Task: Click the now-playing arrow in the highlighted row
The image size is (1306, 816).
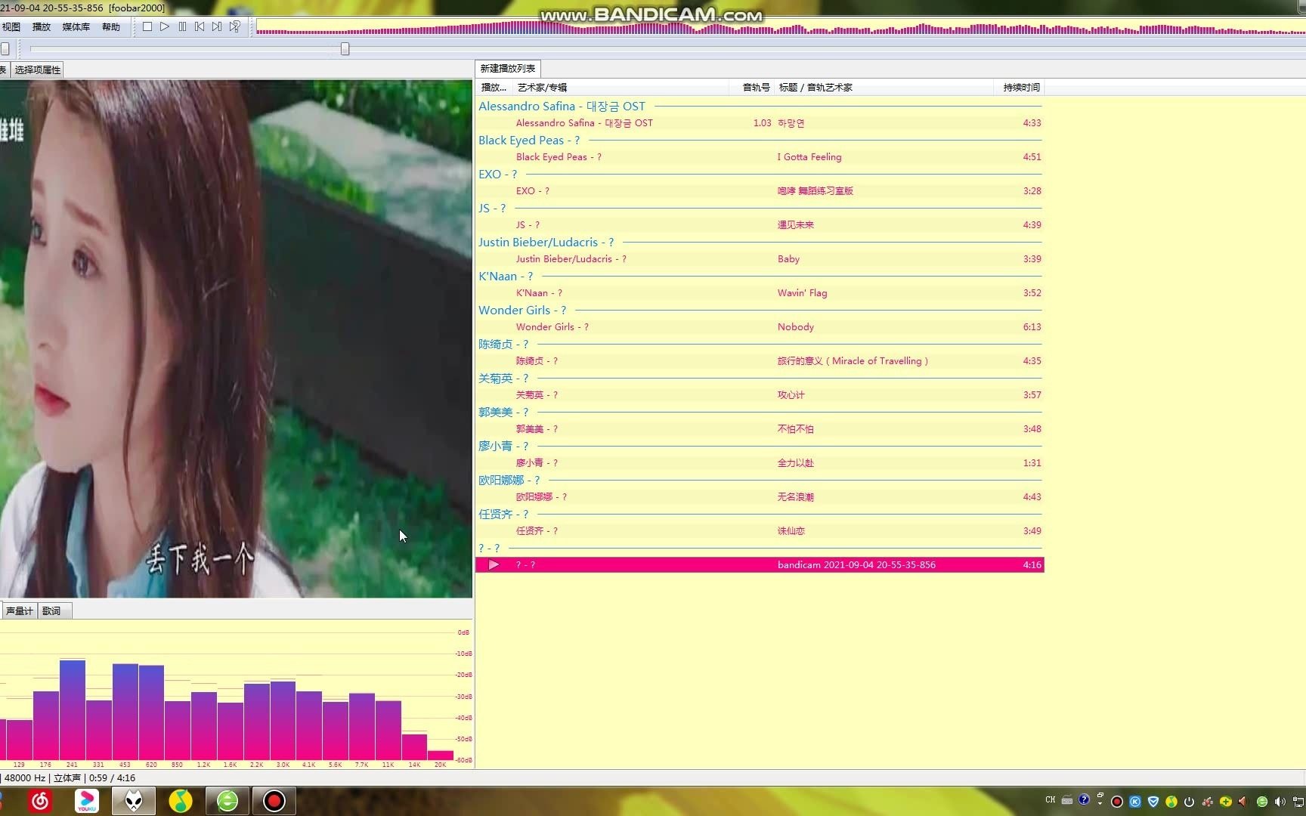Action: coord(494,564)
